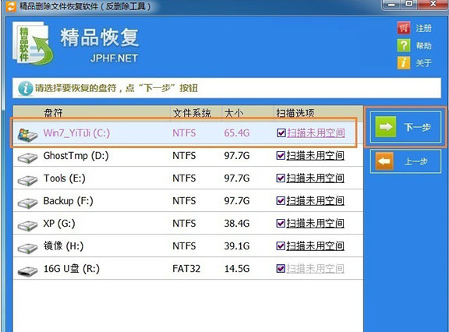The image size is (449, 332).
Task: Toggle 扫描未用空间 checkbox for C: drive
Action: point(281,132)
